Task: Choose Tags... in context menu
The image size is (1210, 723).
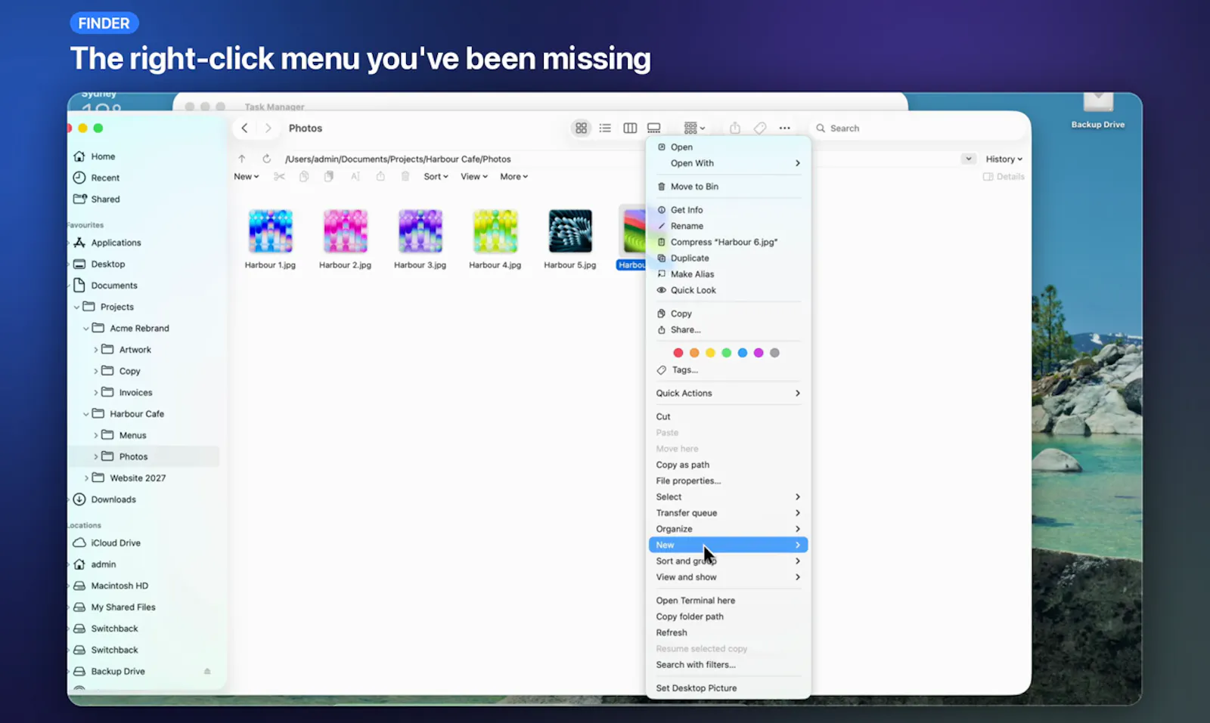Action: coord(728,370)
